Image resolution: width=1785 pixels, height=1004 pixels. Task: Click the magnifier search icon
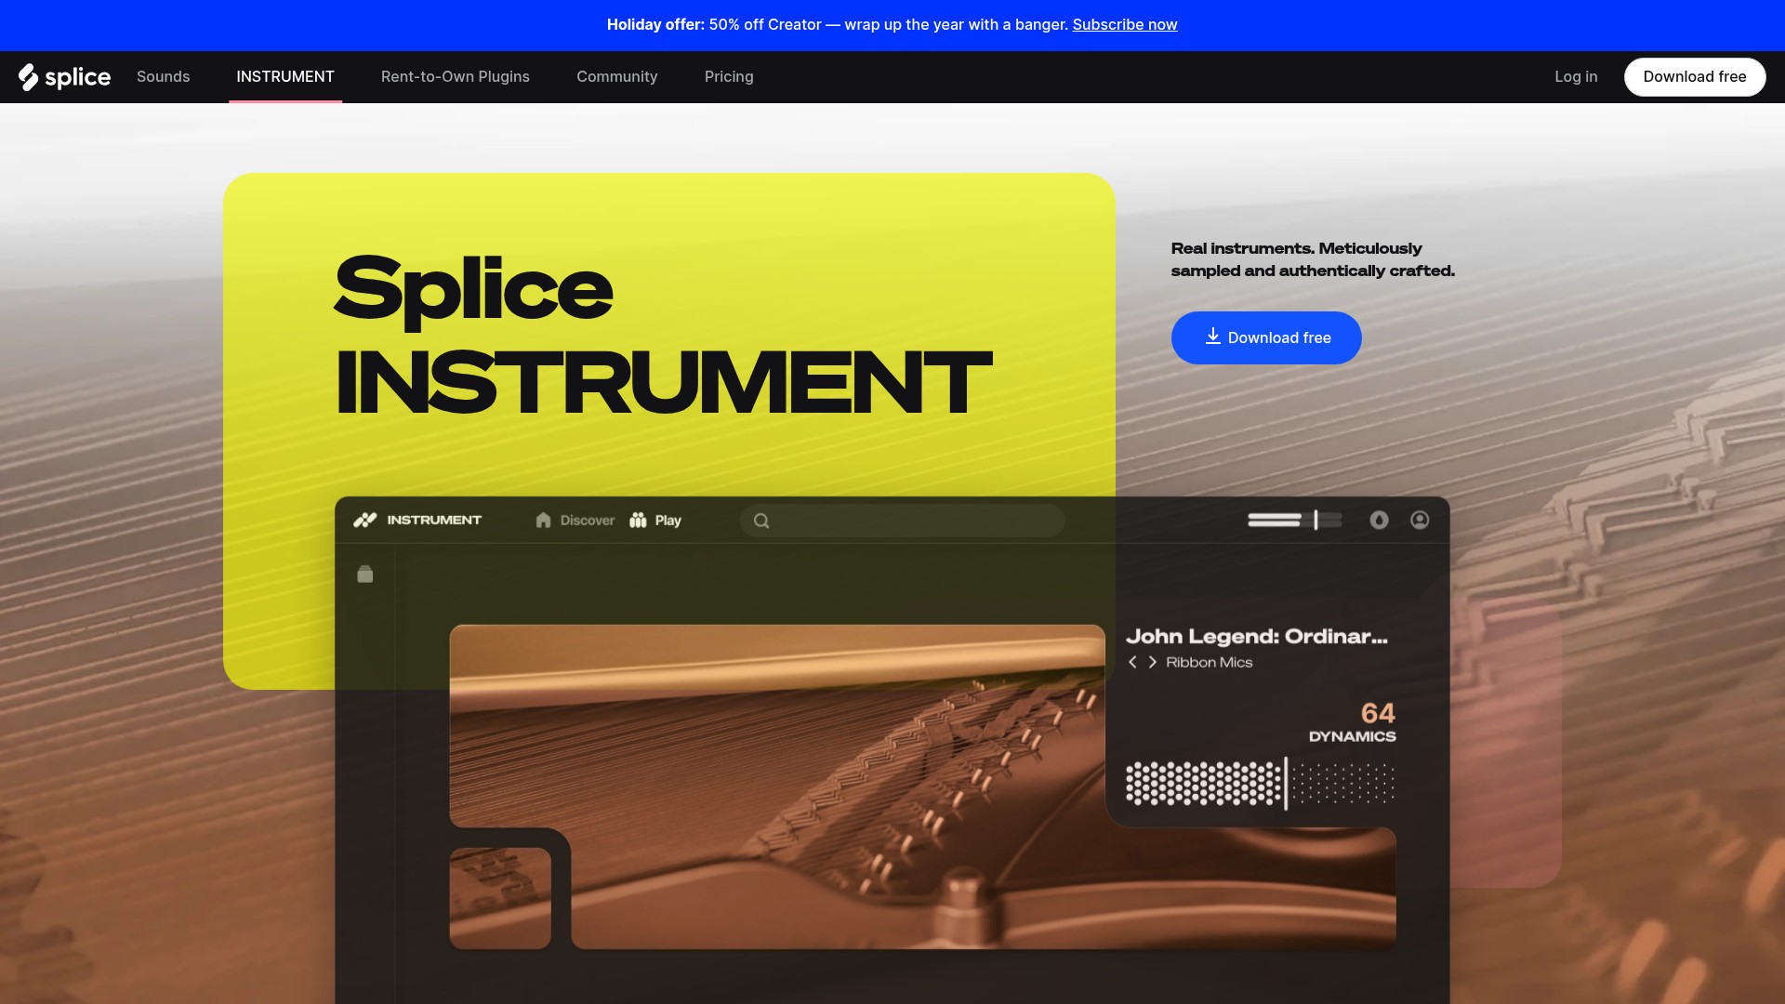(761, 521)
